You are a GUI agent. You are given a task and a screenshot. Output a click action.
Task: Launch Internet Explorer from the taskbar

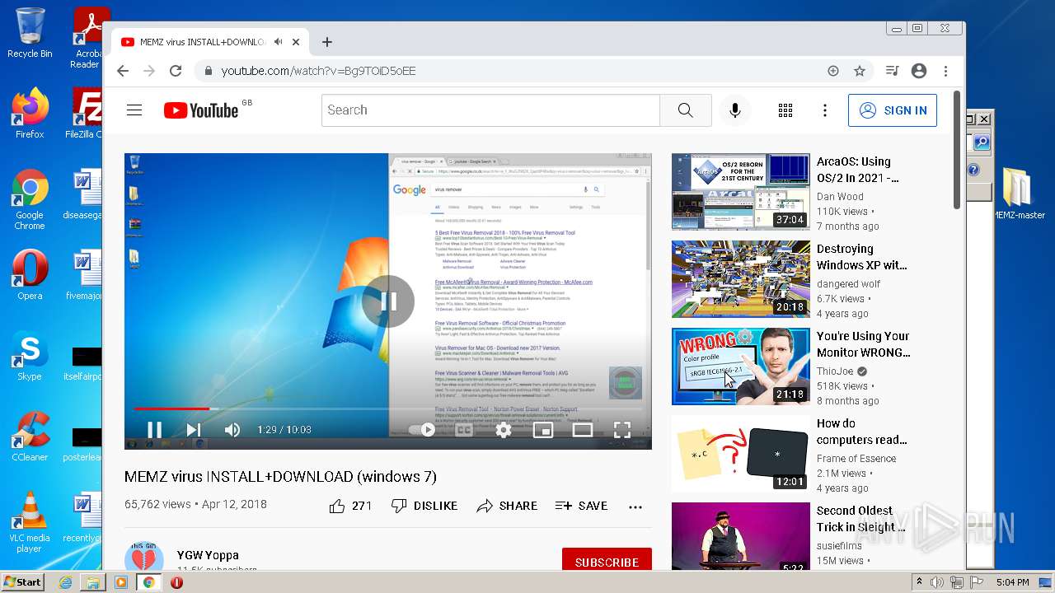[65, 582]
